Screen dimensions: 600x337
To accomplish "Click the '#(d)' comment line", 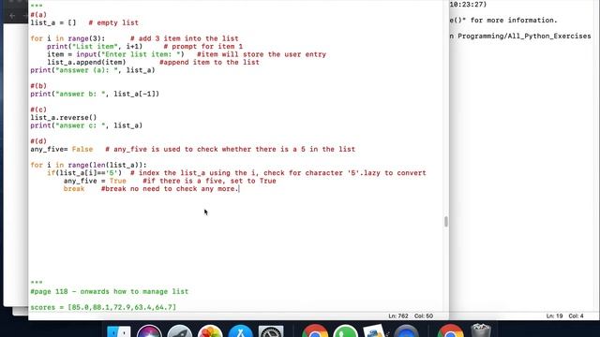I will point(38,141).
